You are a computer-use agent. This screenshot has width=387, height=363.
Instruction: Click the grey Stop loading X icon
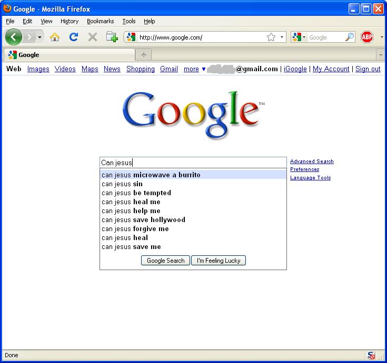[93, 37]
